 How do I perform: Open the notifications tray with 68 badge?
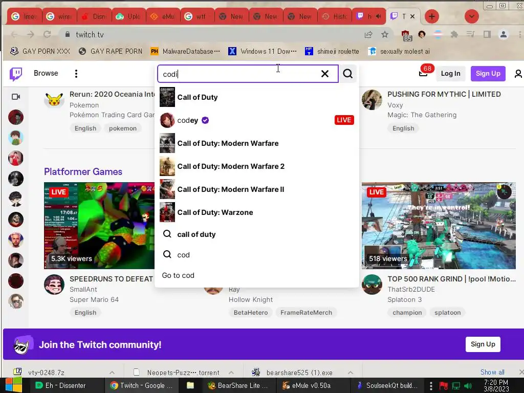coord(423,73)
